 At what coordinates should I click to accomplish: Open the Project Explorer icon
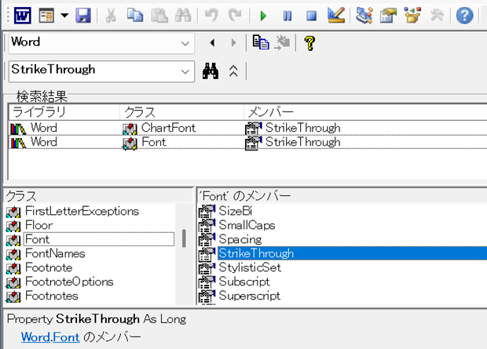(x=364, y=15)
